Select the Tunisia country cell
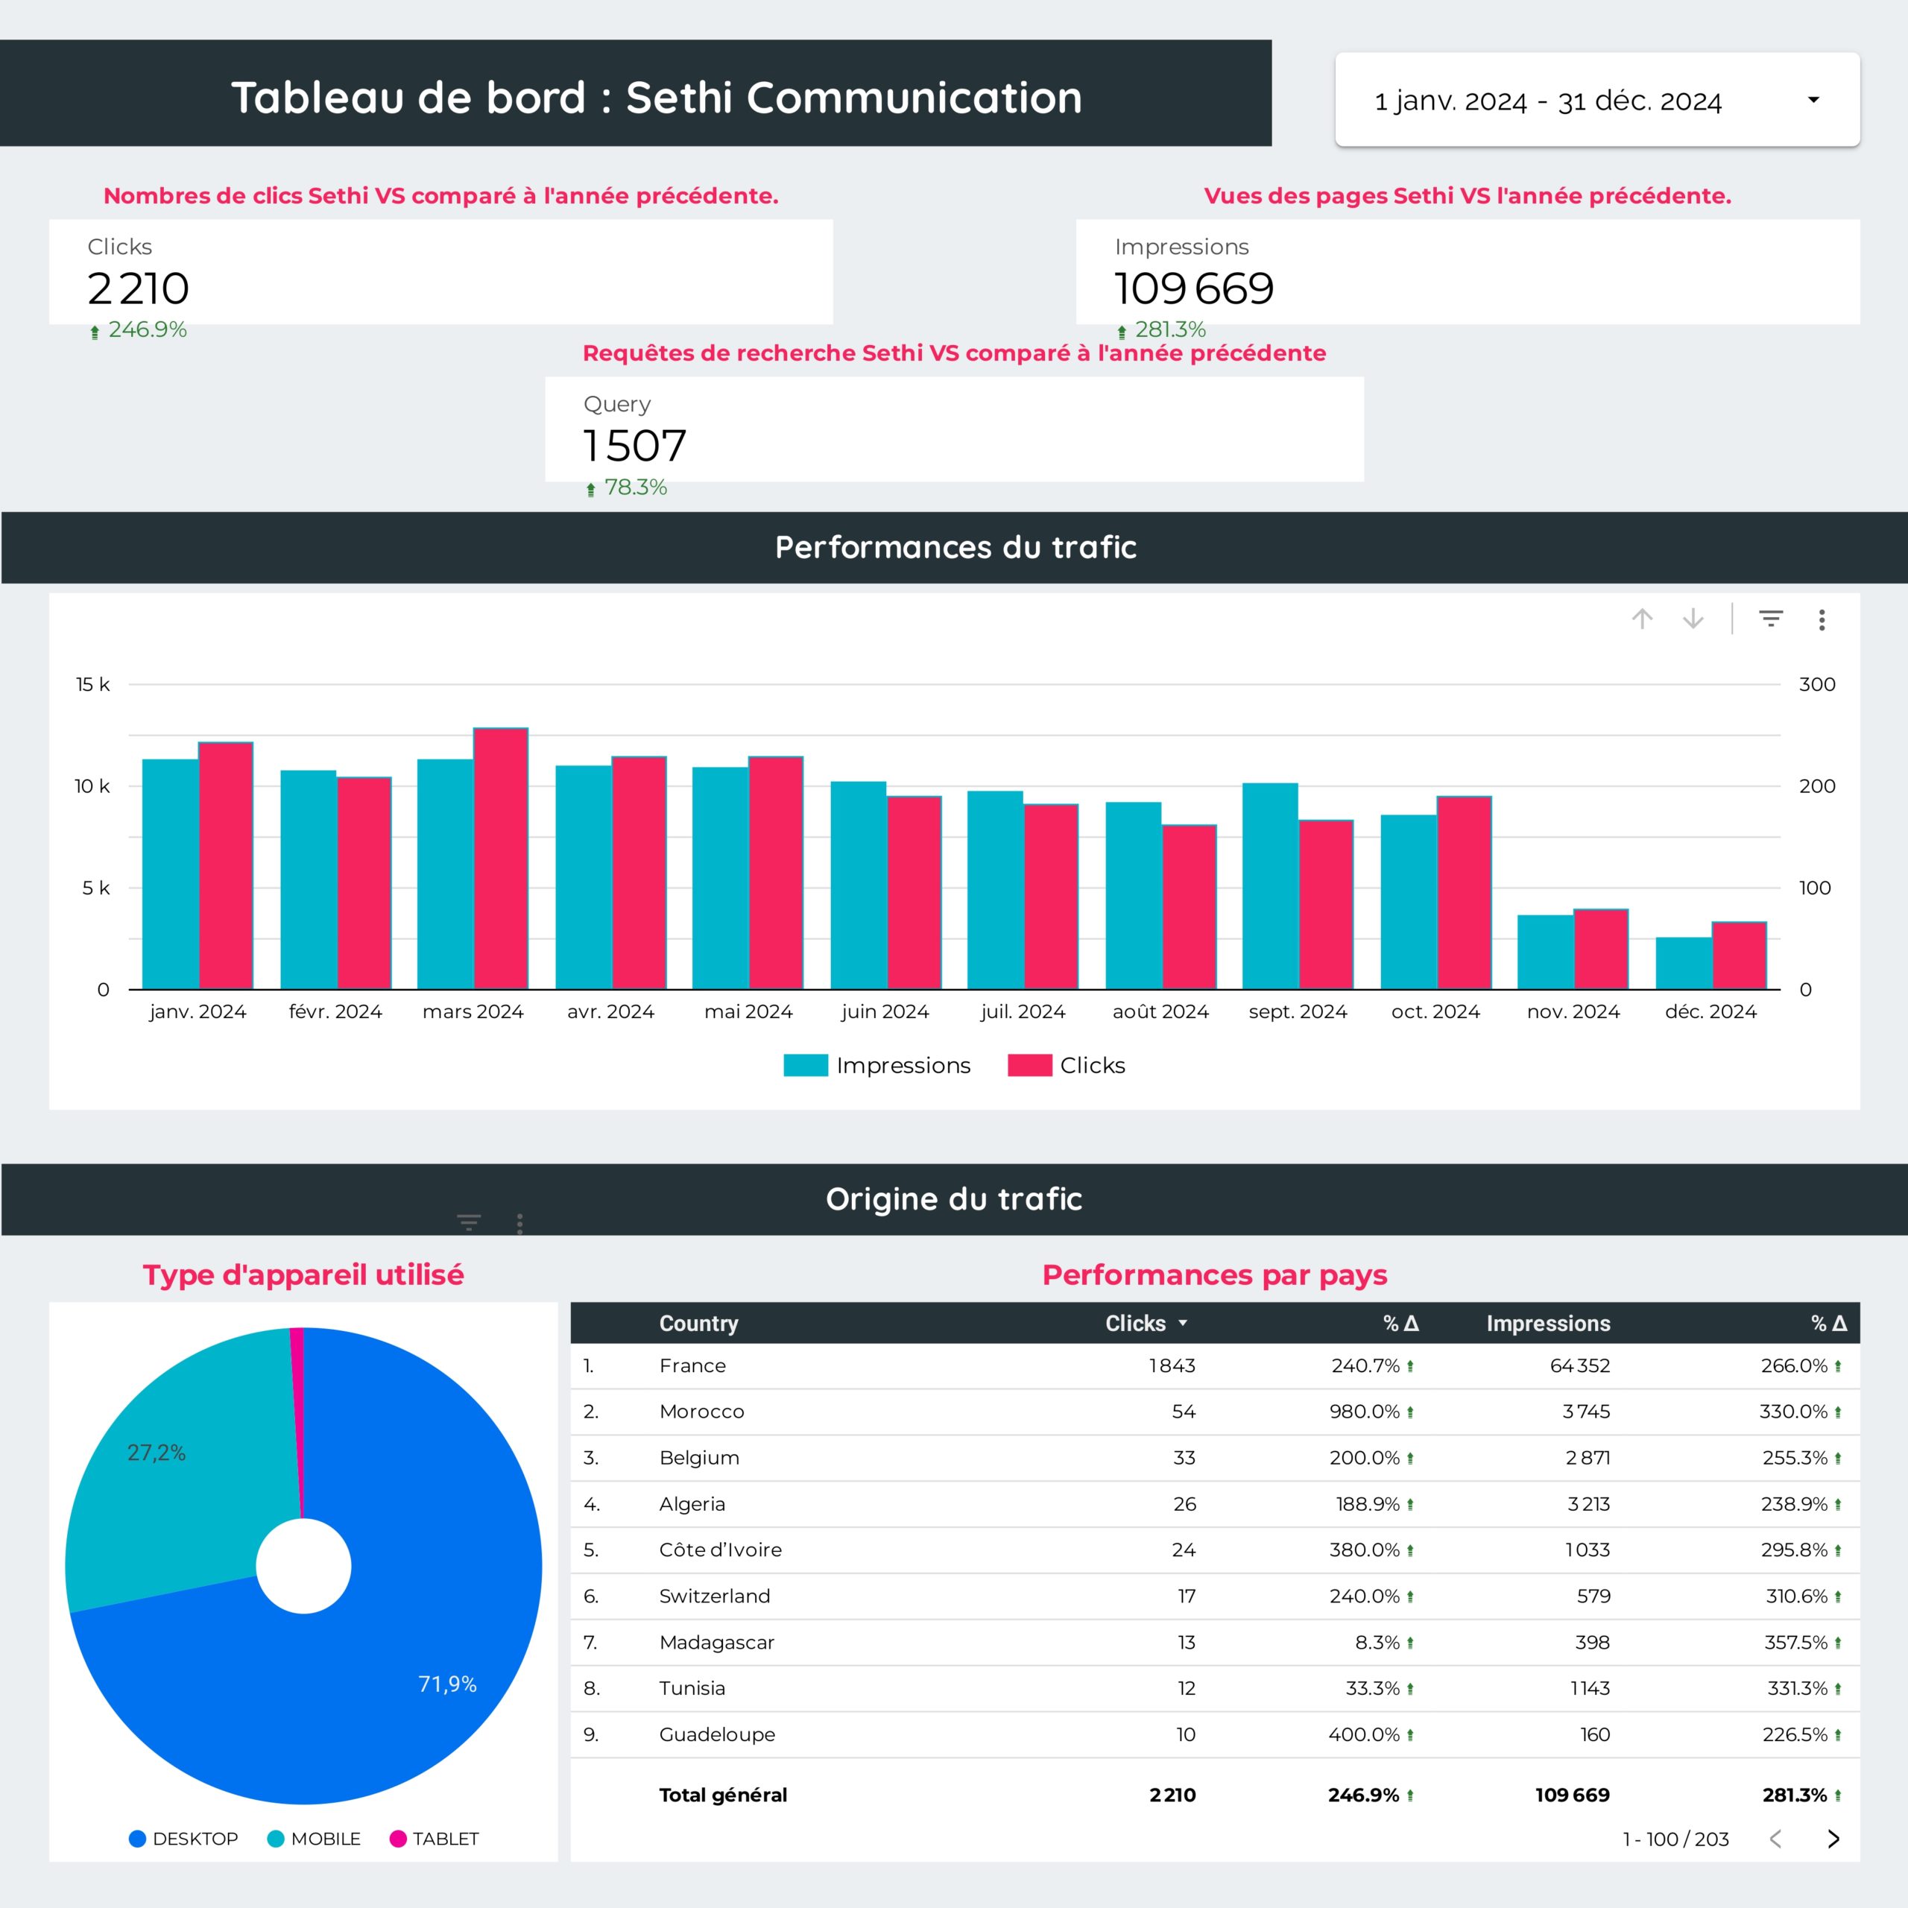The width and height of the screenshot is (1908, 1908). (692, 1688)
